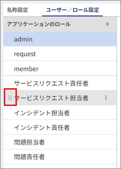Screen dimensions: 121x169
Task: Click the empty row below 問題責任者
Action: (x=60, y=166)
